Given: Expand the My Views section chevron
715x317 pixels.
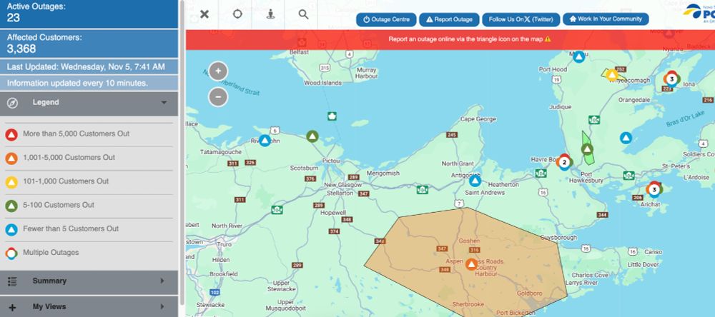Looking at the screenshot, I should [x=162, y=307].
